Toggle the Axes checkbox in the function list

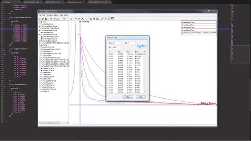point(40,22)
